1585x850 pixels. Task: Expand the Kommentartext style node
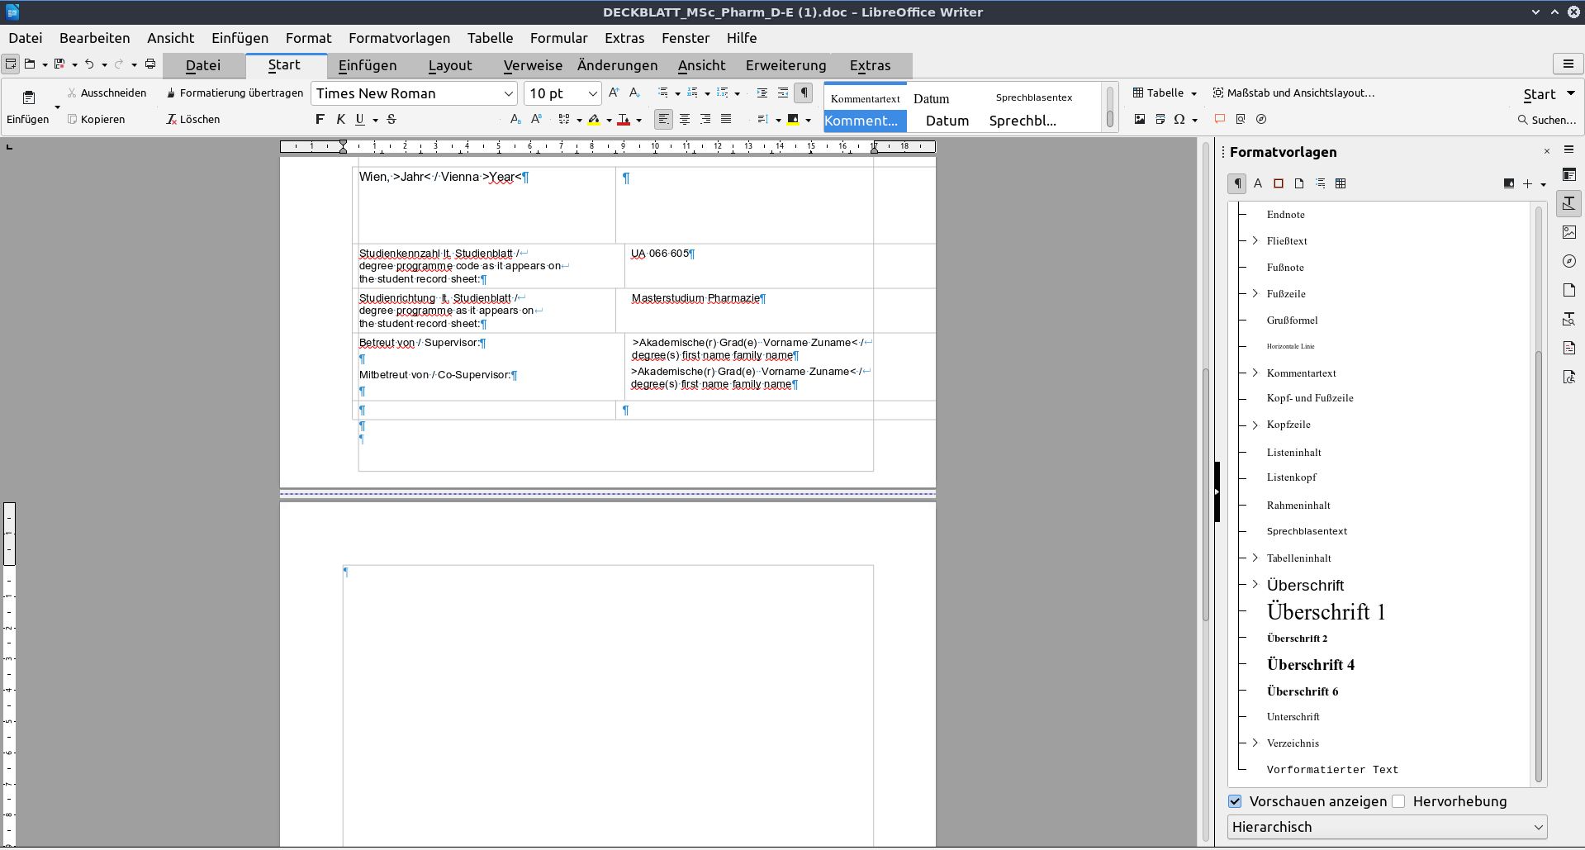point(1255,373)
